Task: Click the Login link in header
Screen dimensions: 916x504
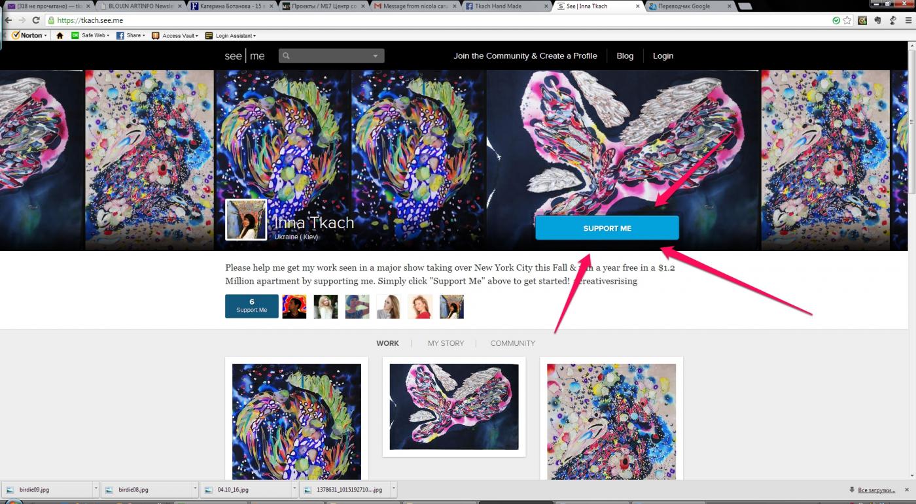Action: (663, 56)
